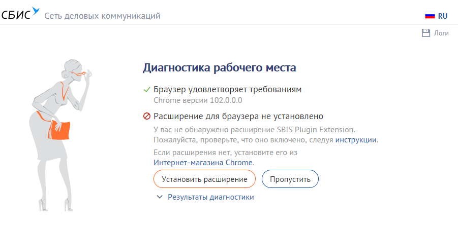Click the СБИС bird logo icon

(36, 10)
